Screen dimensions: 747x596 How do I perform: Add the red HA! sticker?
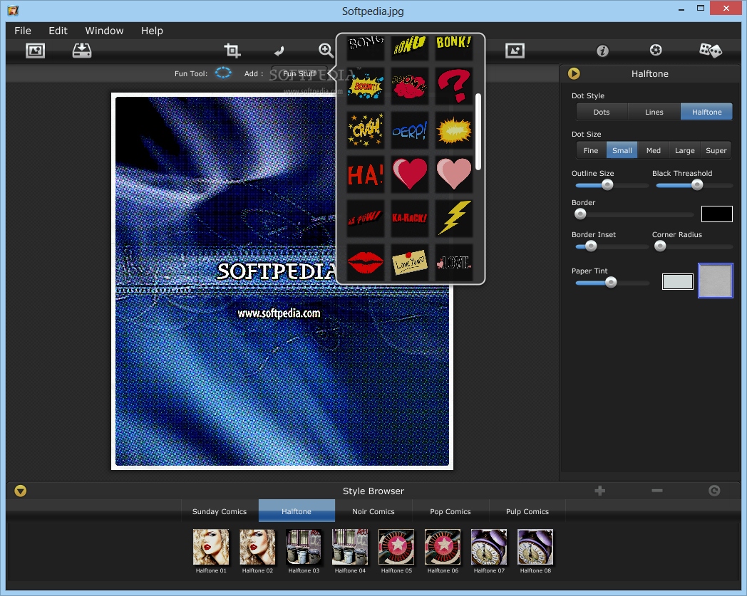tap(366, 174)
